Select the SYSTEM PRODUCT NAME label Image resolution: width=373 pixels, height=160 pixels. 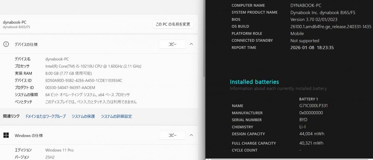254,12
